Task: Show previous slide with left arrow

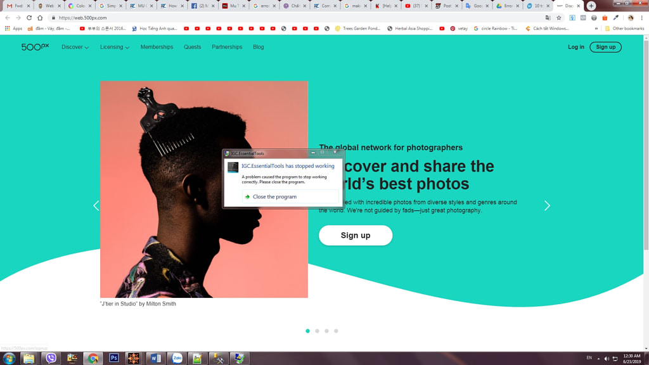Action: 96,206
